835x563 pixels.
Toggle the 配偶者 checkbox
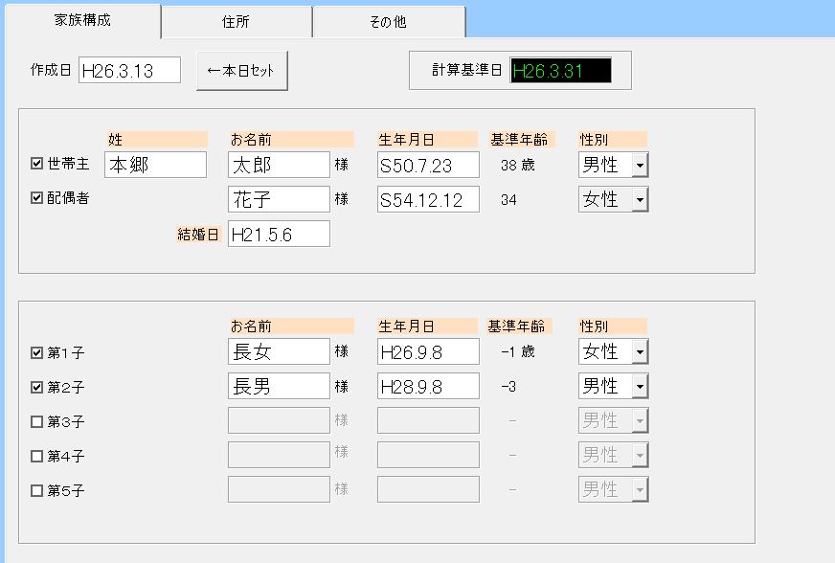point(37,199)
